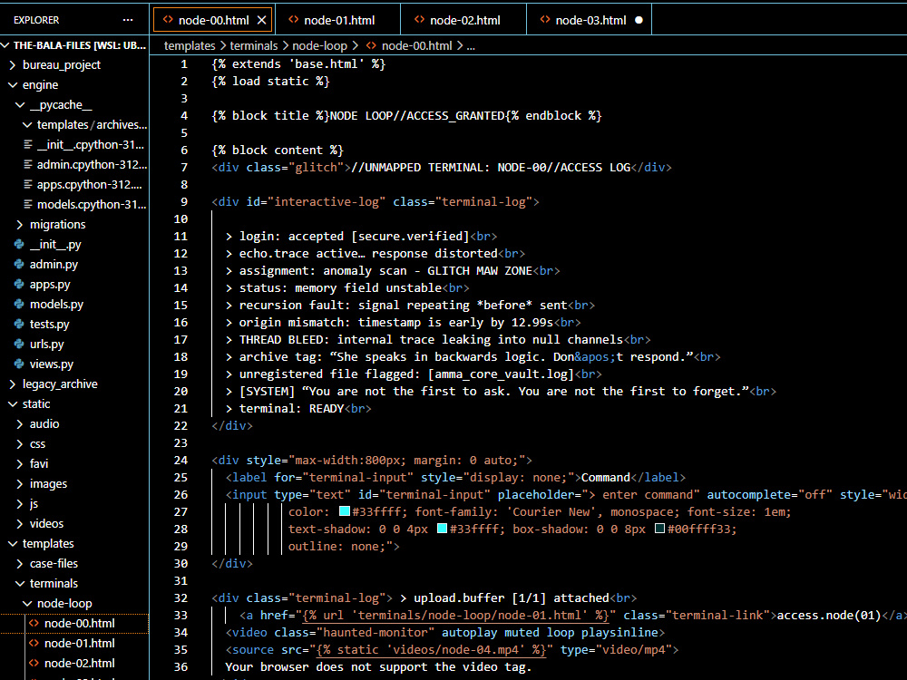This screenshot has height=680, width=907.
Task: Open node-02.html in Explorer tree
Action: point(74,664)
